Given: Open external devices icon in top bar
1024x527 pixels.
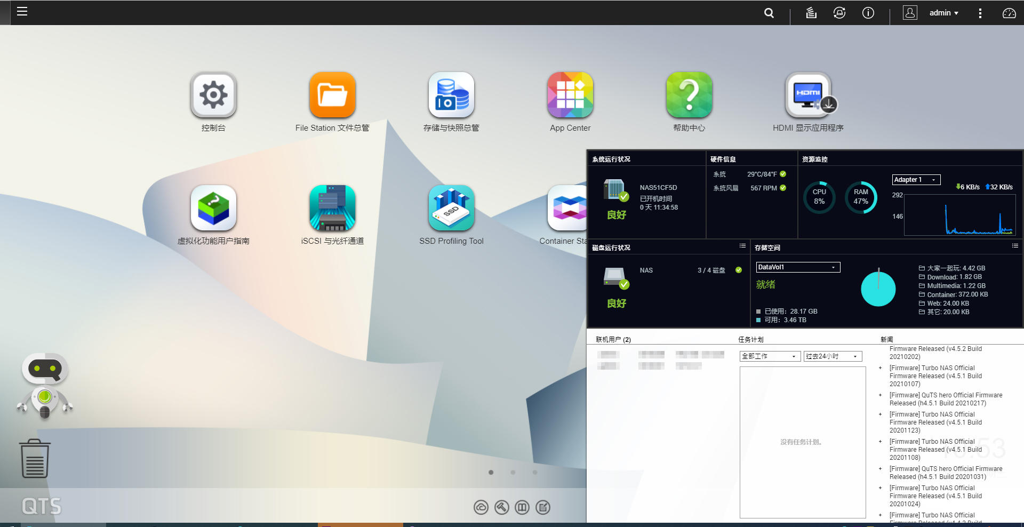Looking at the screenshot, I should 839,13.
